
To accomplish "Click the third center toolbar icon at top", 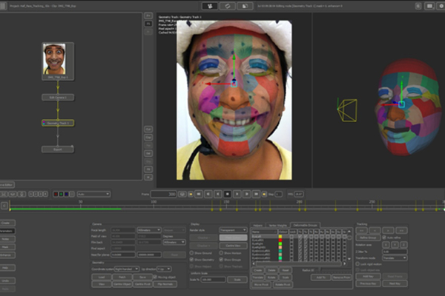I will point(245,5).
